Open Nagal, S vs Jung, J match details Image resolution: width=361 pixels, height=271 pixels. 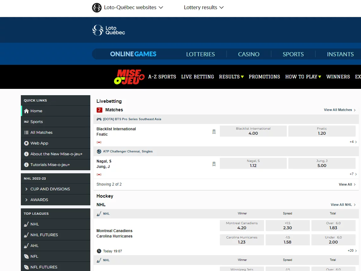click(x=104, y=164)
